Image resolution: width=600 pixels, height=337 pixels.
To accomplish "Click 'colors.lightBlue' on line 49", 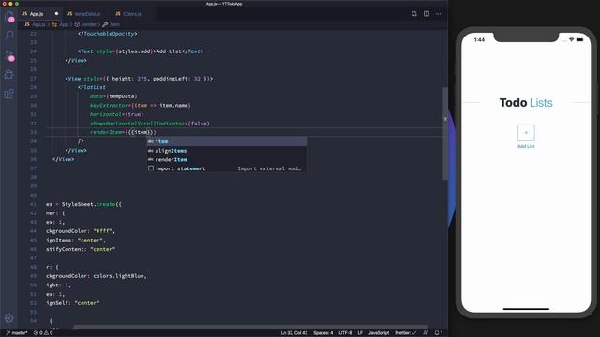I will [x=119, y=276].
